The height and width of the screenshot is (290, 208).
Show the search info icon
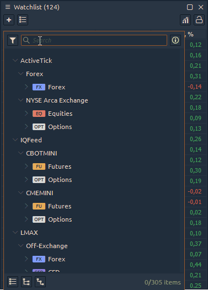tap(175, 40)
